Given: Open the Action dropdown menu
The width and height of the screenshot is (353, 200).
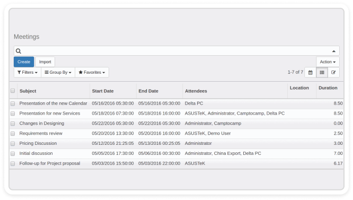Looking at the screenshot, I should click(328, 62).
